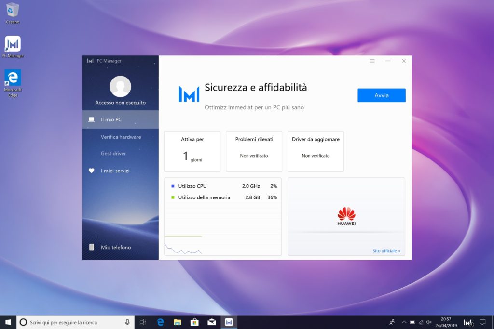This screenshot has width=494, height=329.
Task: Click the Accesso non eseguito label
Action: [120, 103]
